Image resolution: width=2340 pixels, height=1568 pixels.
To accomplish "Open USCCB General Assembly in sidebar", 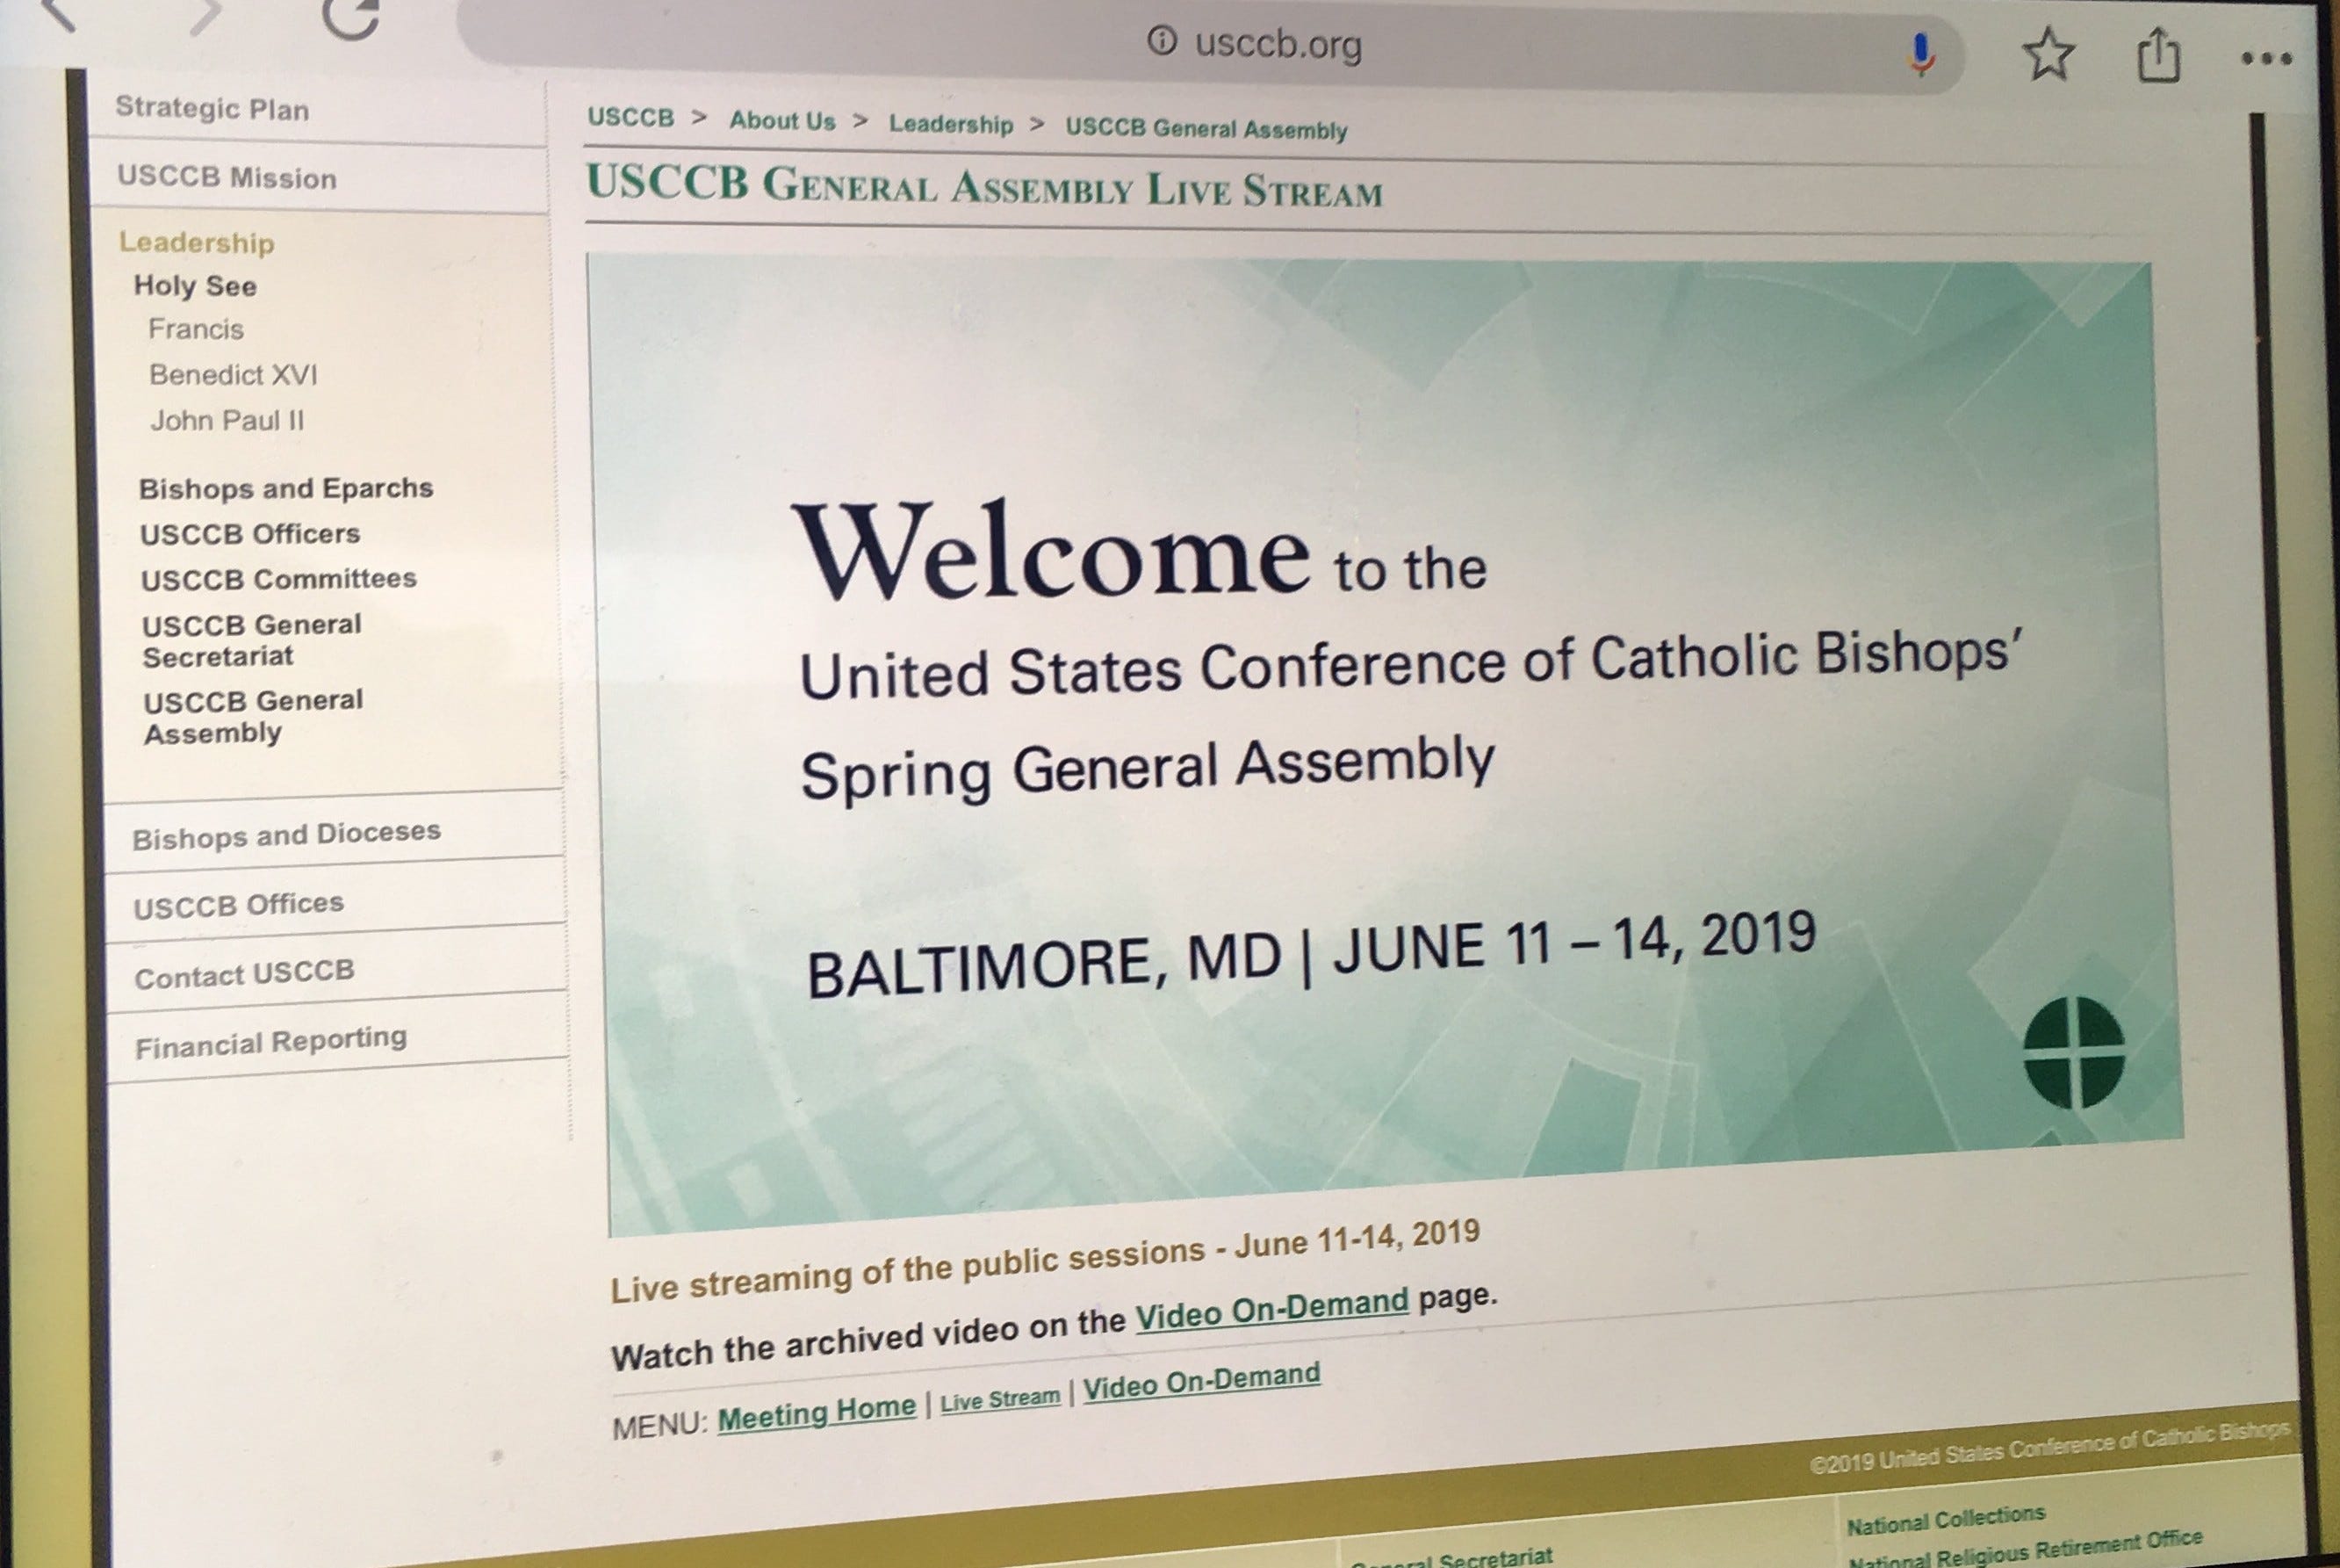I will (x=253, y=716).
